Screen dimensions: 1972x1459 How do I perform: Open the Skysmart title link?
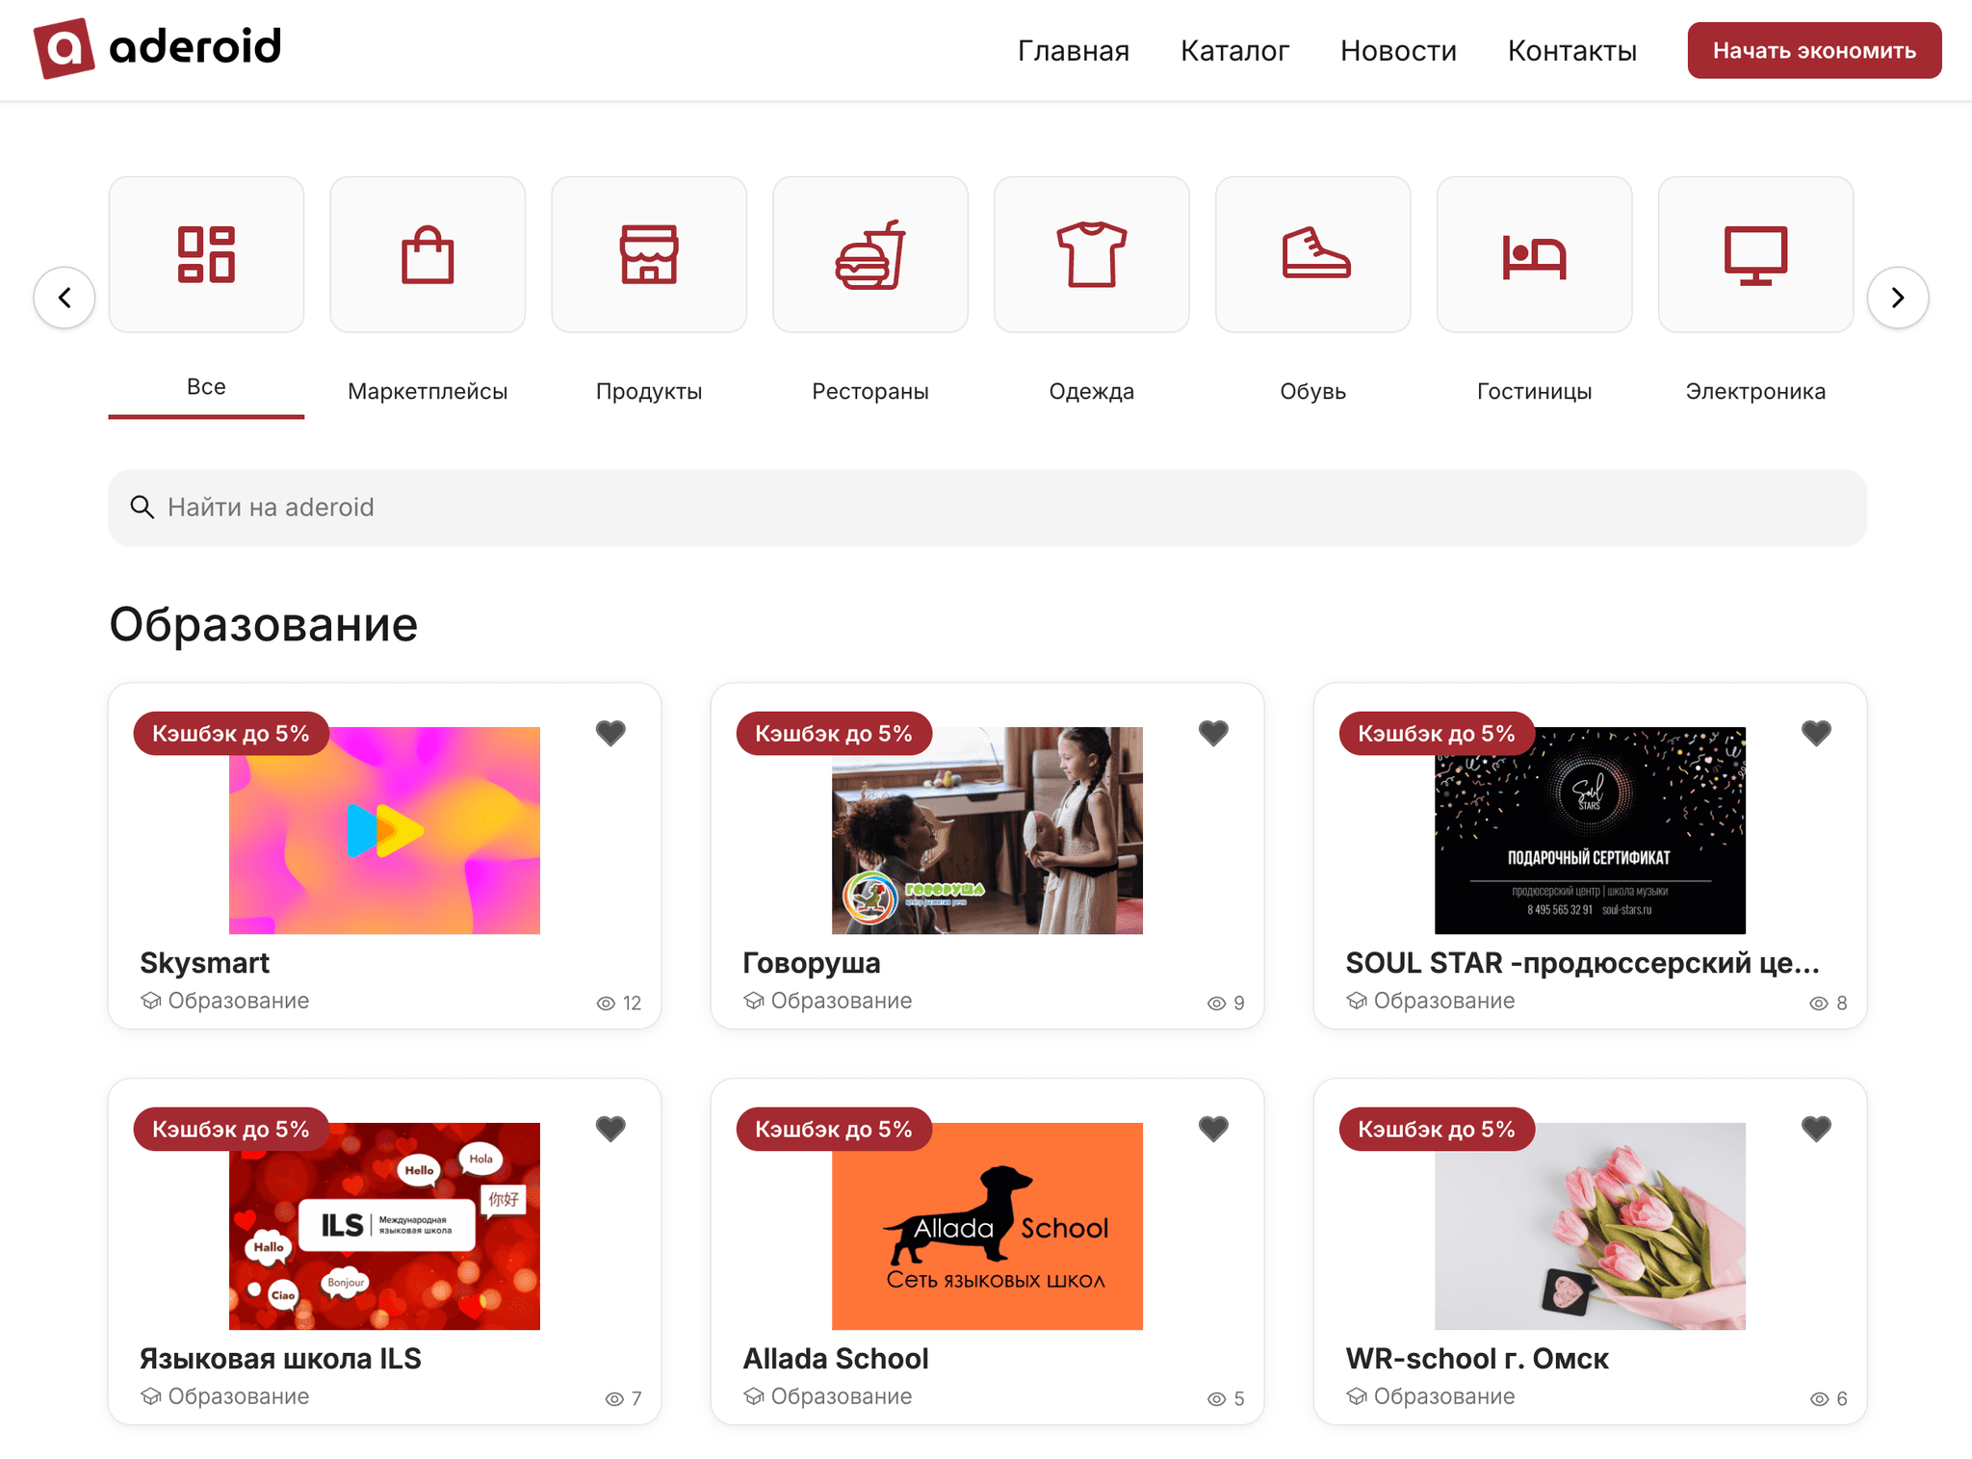(204, 962)
